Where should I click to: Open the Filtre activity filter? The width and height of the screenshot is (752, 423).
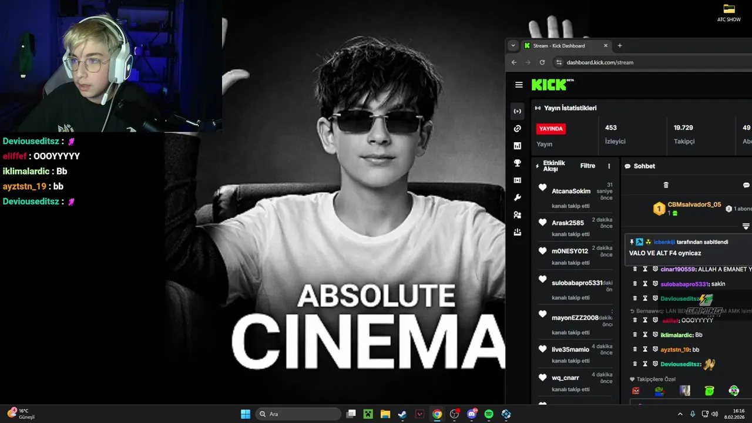(x=587, y=166)
